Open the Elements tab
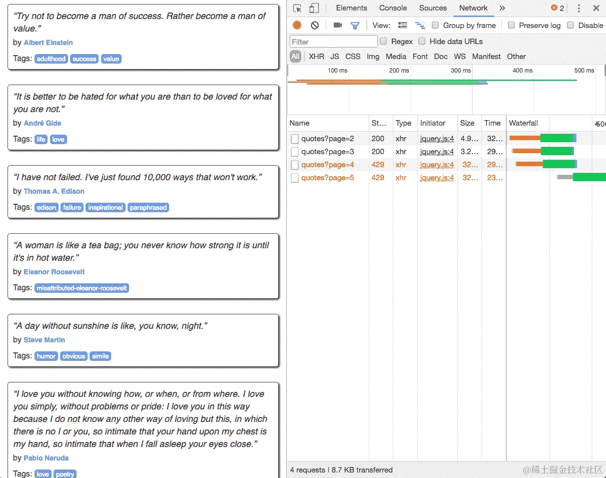The image size is (606, 478). click(x=351, y=8)
